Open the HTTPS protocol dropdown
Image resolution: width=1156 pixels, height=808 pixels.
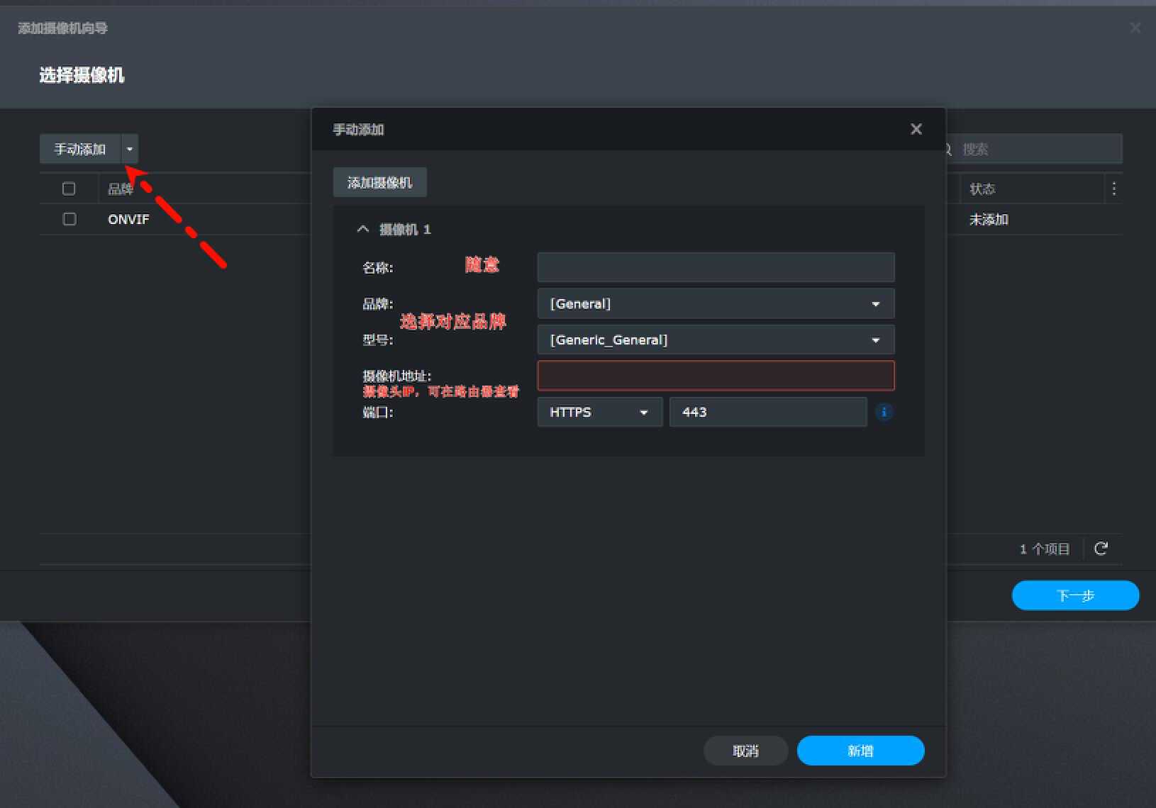[x=599, y=412]
